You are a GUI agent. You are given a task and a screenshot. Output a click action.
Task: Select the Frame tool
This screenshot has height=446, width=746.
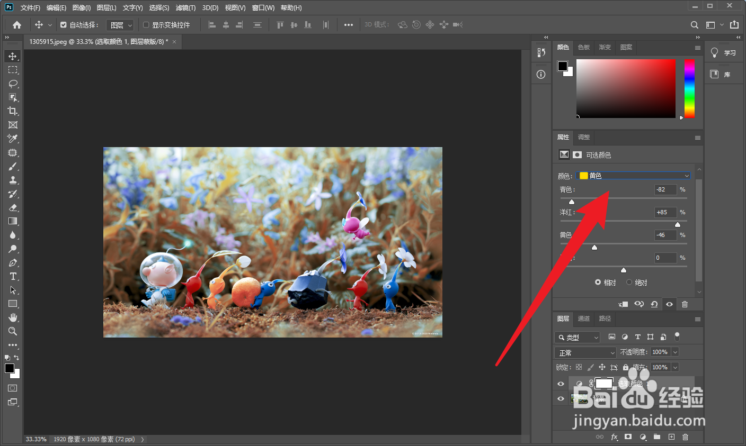tap(13, 125)
